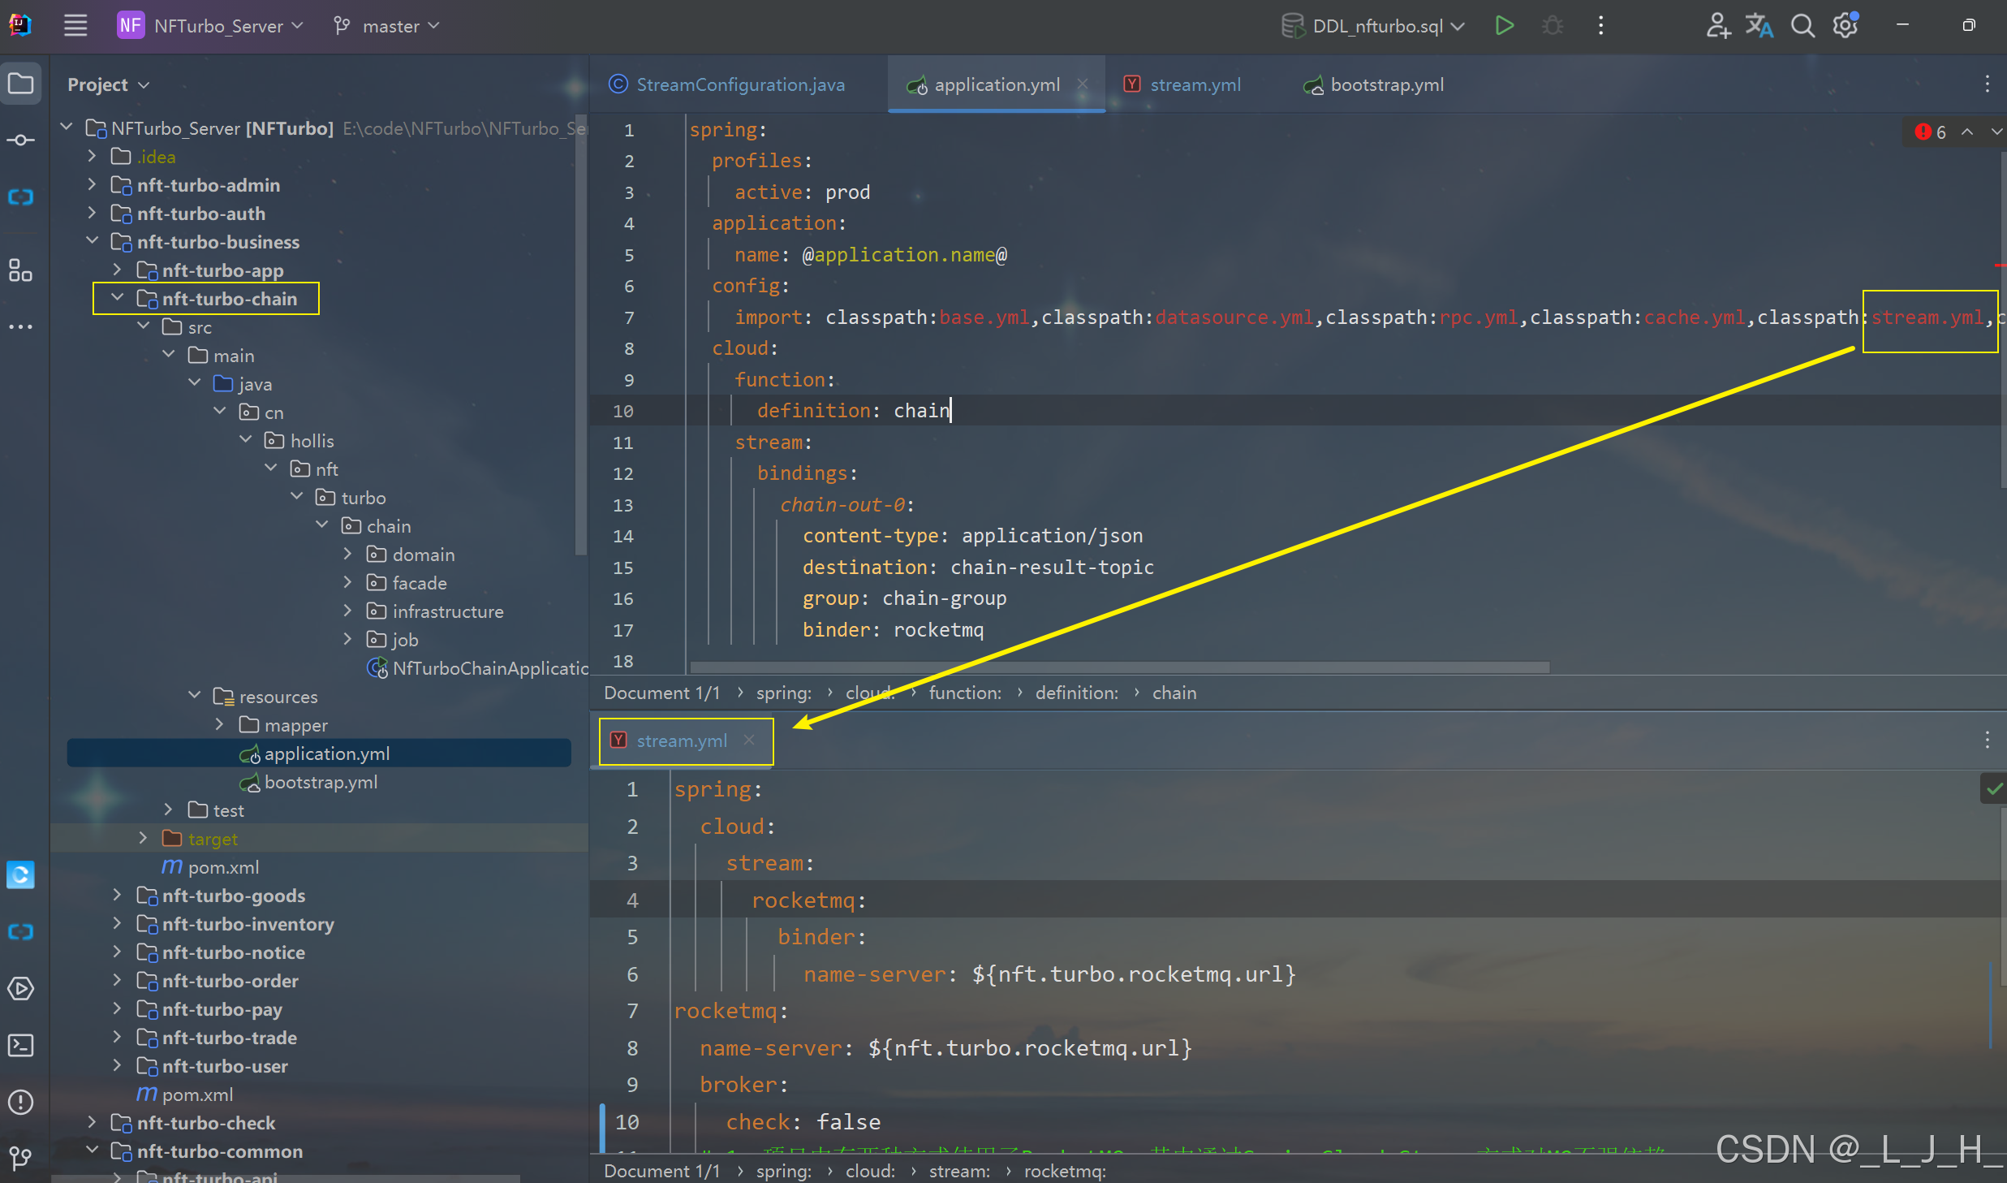Click the green Run button
Viewport: 2007px width, 1183px height.
pos(1504,26)
